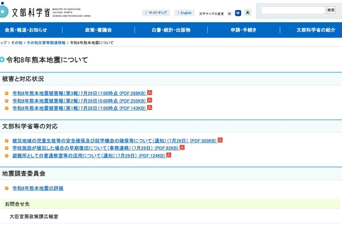The height and width of the screenshot is (228, 342).
Task: Open 文部科学省の紹介 menu
Action: pyautogui.click(x=316, y=30)
